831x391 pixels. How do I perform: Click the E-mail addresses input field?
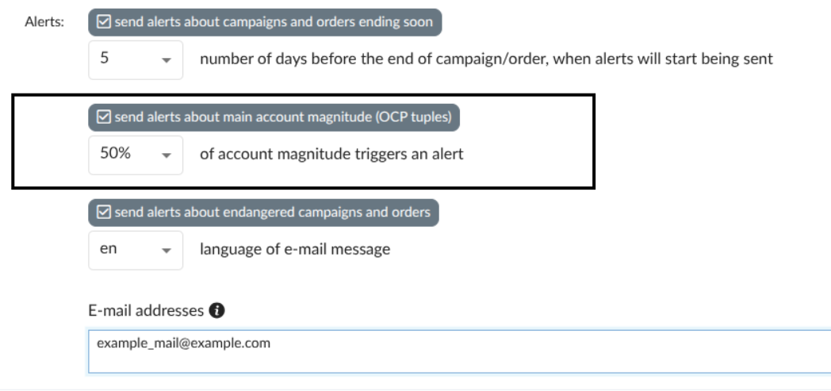[x=460, y=351]
